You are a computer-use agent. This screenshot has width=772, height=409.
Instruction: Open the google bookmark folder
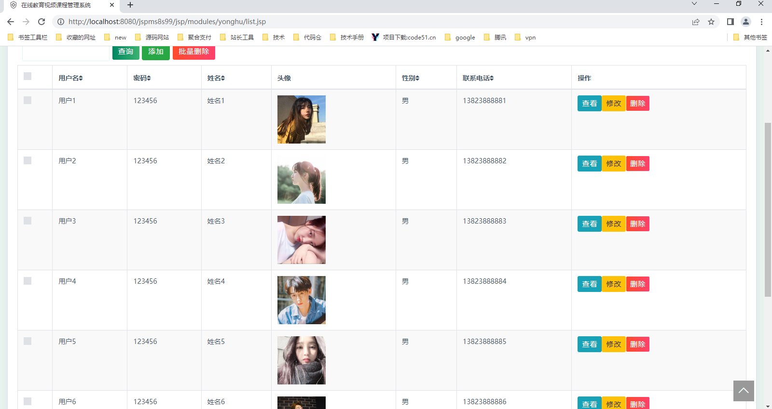tap(460, 38)
